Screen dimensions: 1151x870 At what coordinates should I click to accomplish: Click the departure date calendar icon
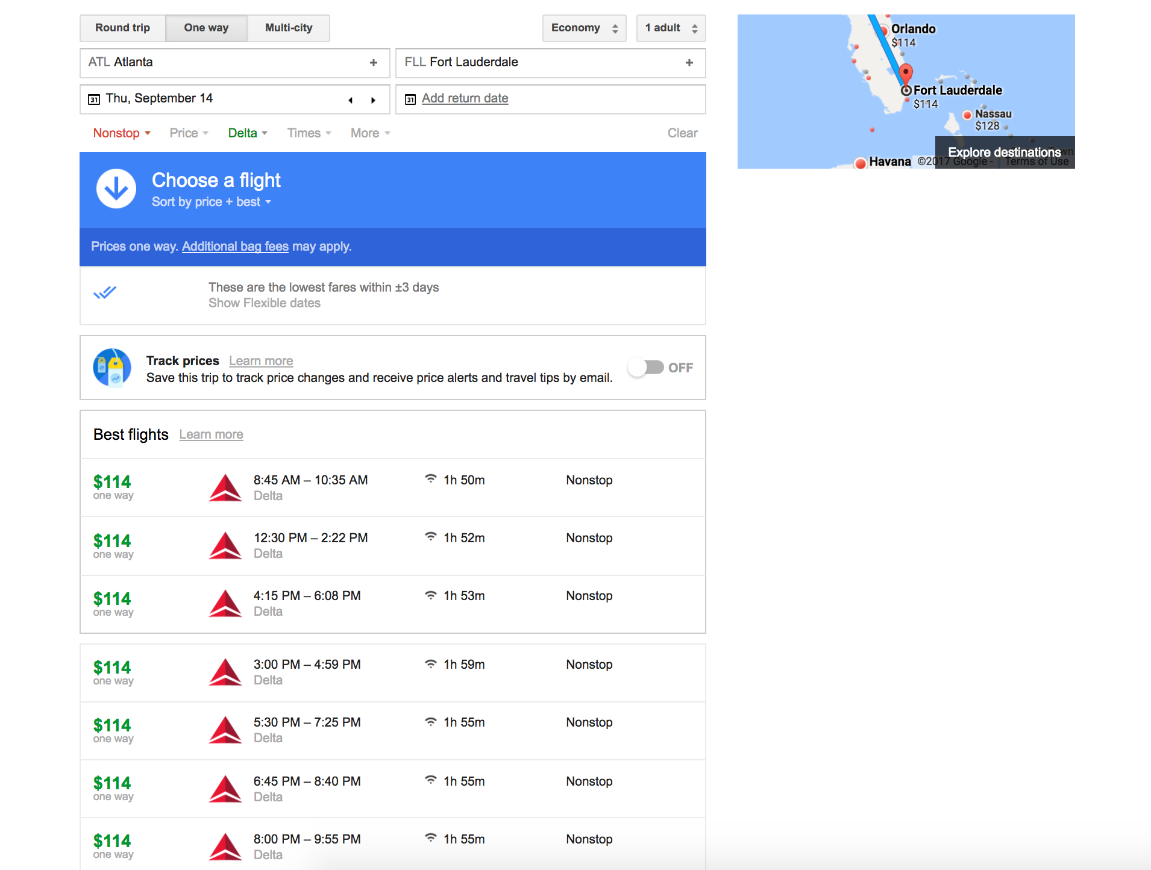[94, 99]
